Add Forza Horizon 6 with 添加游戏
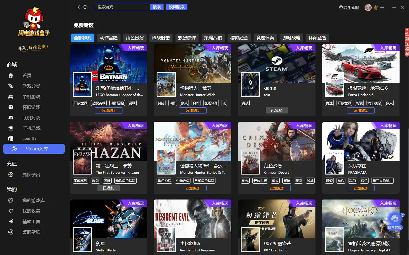Image resolution: width=409 pixels, height=255 pixels. (361, 110)
